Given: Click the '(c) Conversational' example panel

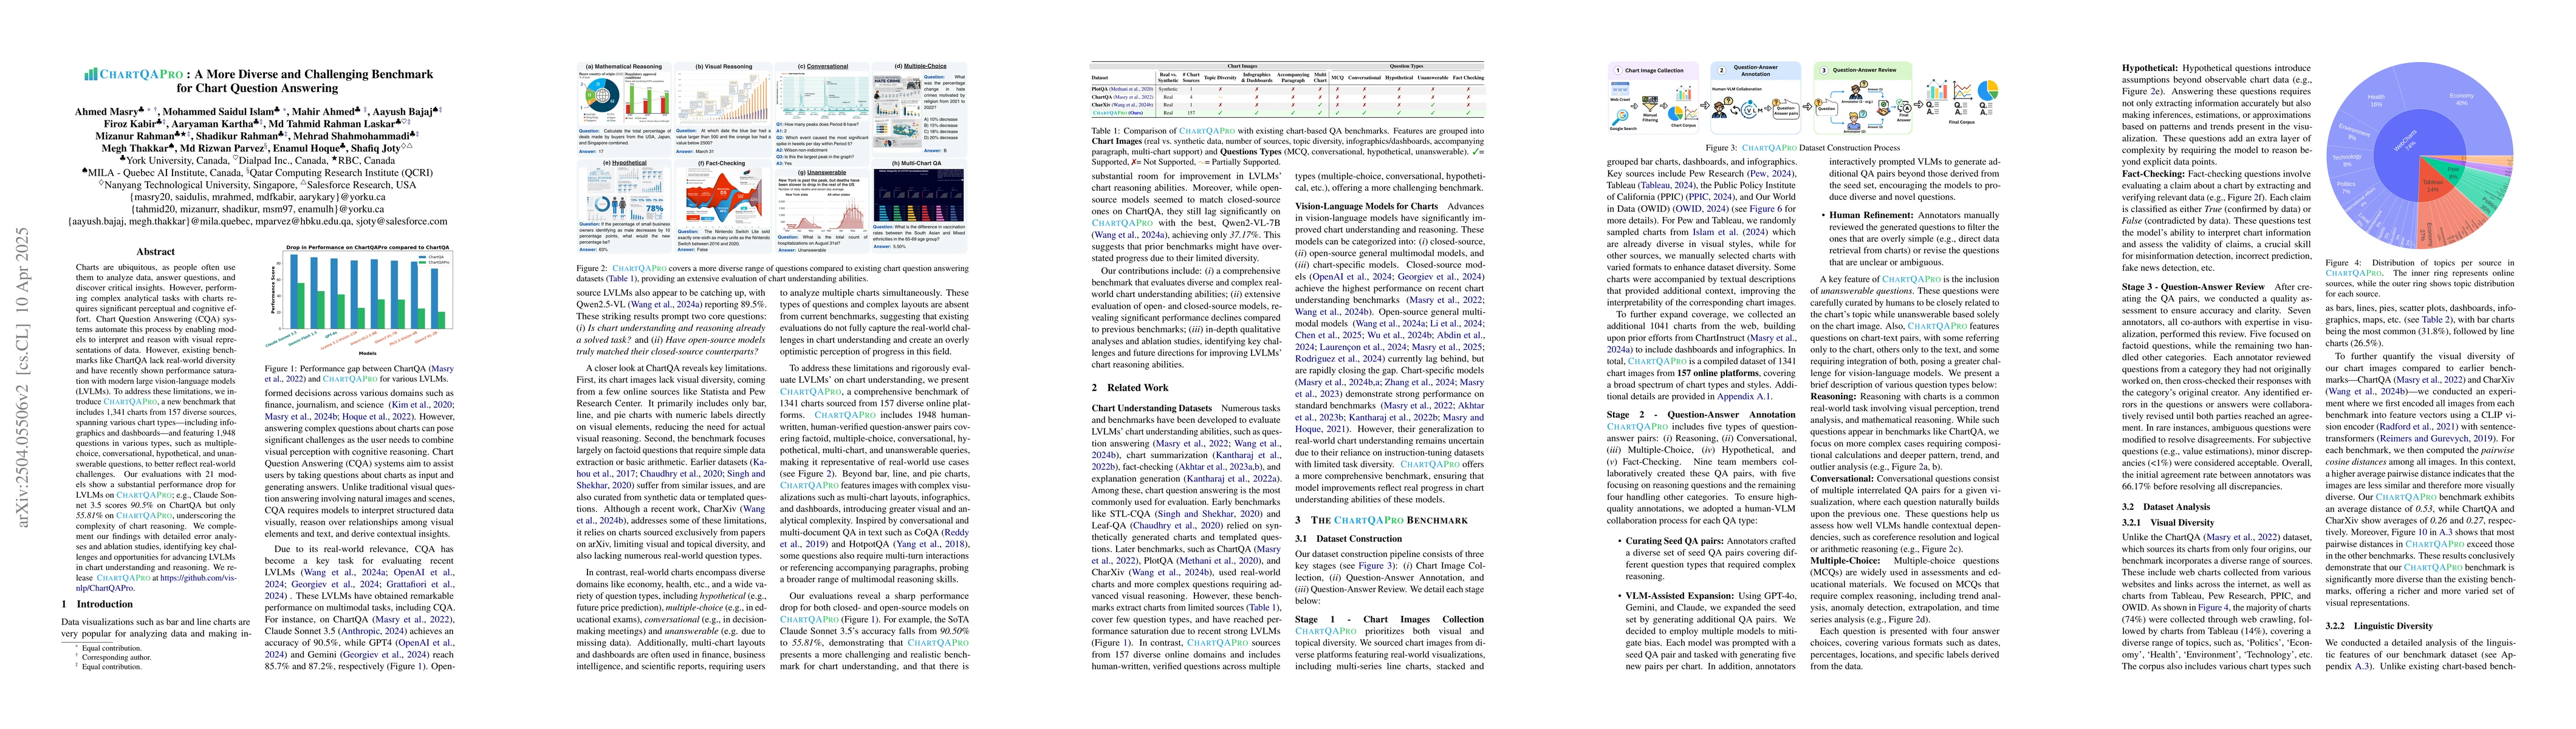Looking at the screenshot, I should pos(822,114).
